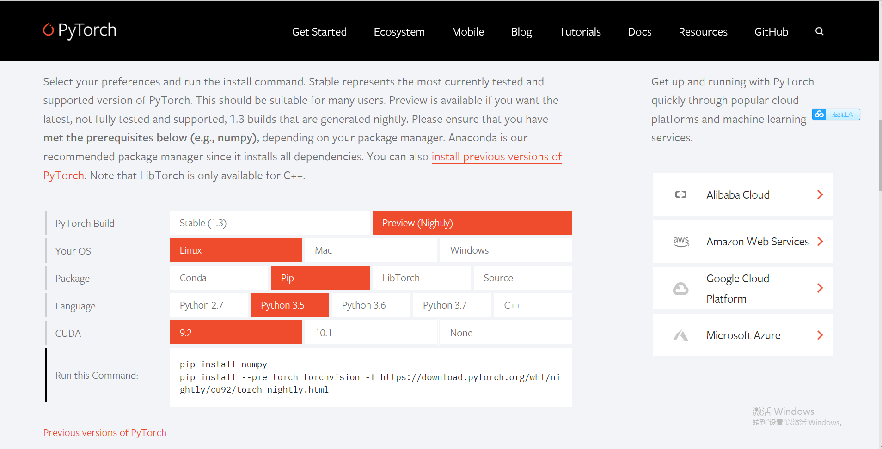Expand the Amazon Web Services arrow
Image resolution: width=882 pixels, height=449 pixels.
click(x=820, y=241)
